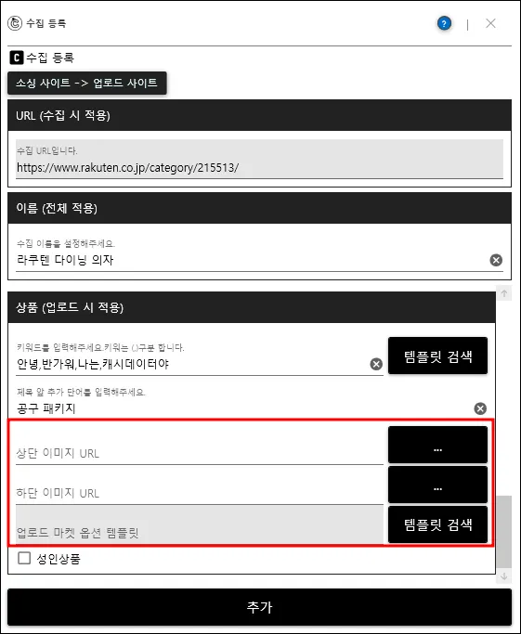521x634 pixels.
Task: Click the vertical scrollbar thumb
Action: 504,532
